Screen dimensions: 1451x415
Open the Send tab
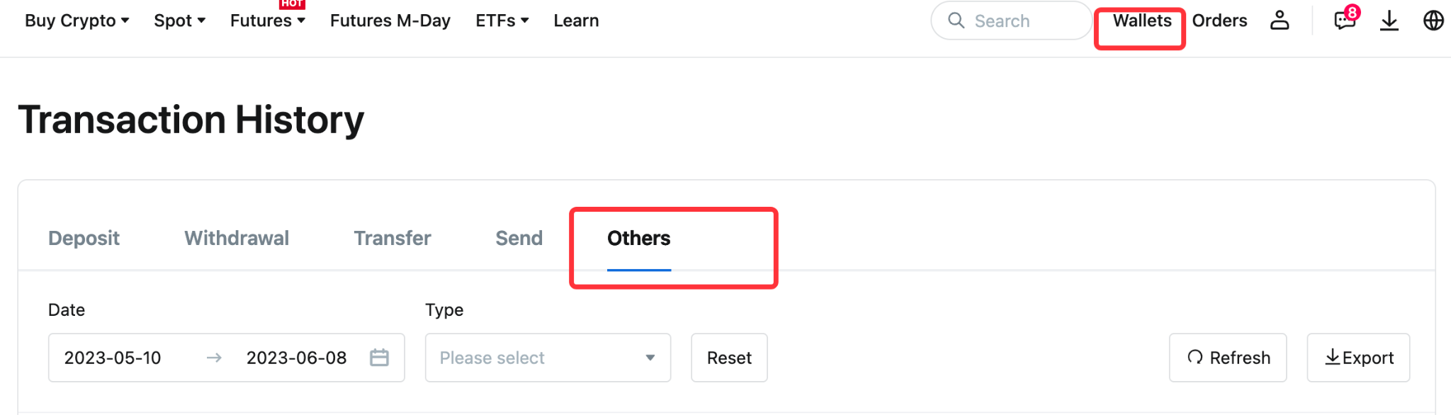coord(519,238)
